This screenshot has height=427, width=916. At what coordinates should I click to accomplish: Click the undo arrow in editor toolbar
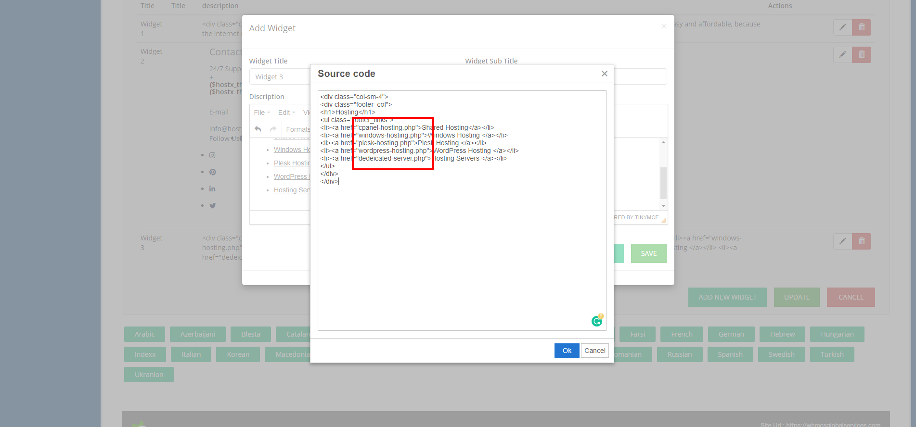(x=258, y=129)
